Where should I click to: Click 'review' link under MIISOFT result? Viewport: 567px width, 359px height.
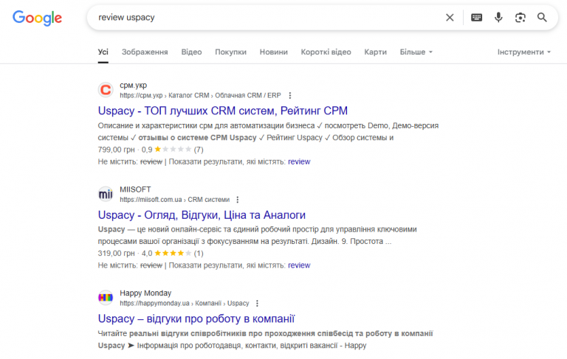[x=299, y=265]
